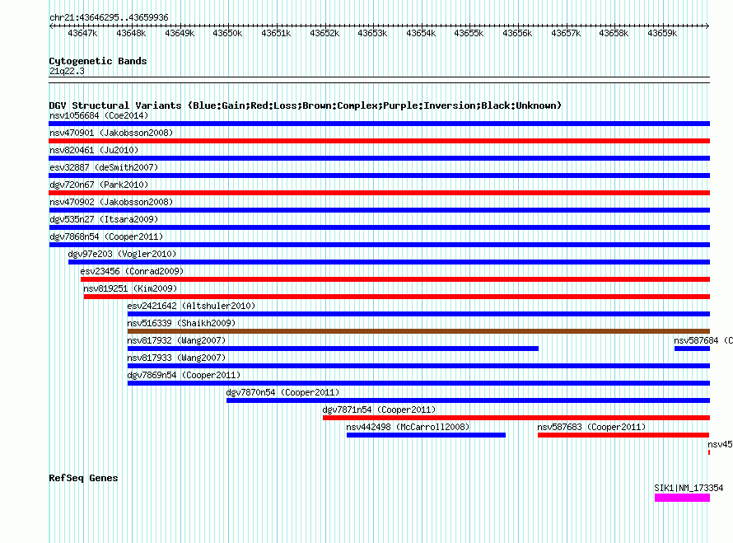Open dgv720n67 (Park2010) variant label
The width and height of the screenshot is (733, 543).
tap(99, 185)
